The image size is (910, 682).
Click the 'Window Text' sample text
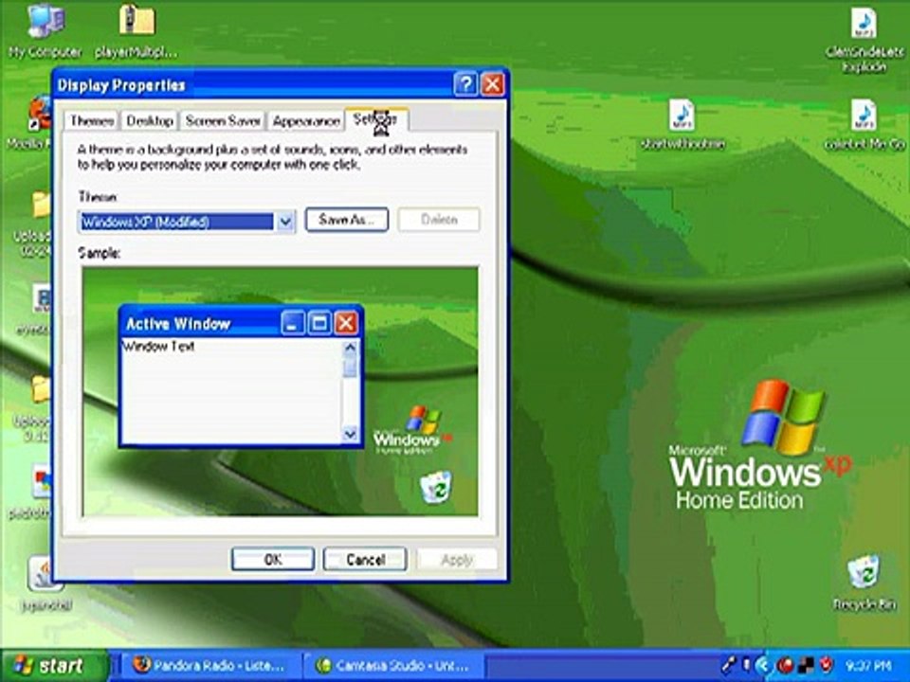[x=158, y=347]
